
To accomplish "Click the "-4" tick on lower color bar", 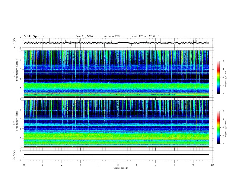I will coord(223,119).
